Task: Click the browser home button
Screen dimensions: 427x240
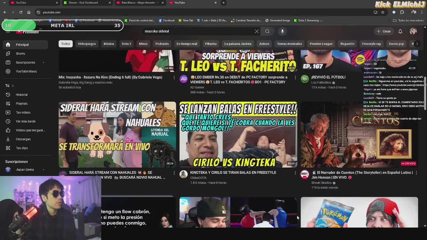Action: coord(29,12)
